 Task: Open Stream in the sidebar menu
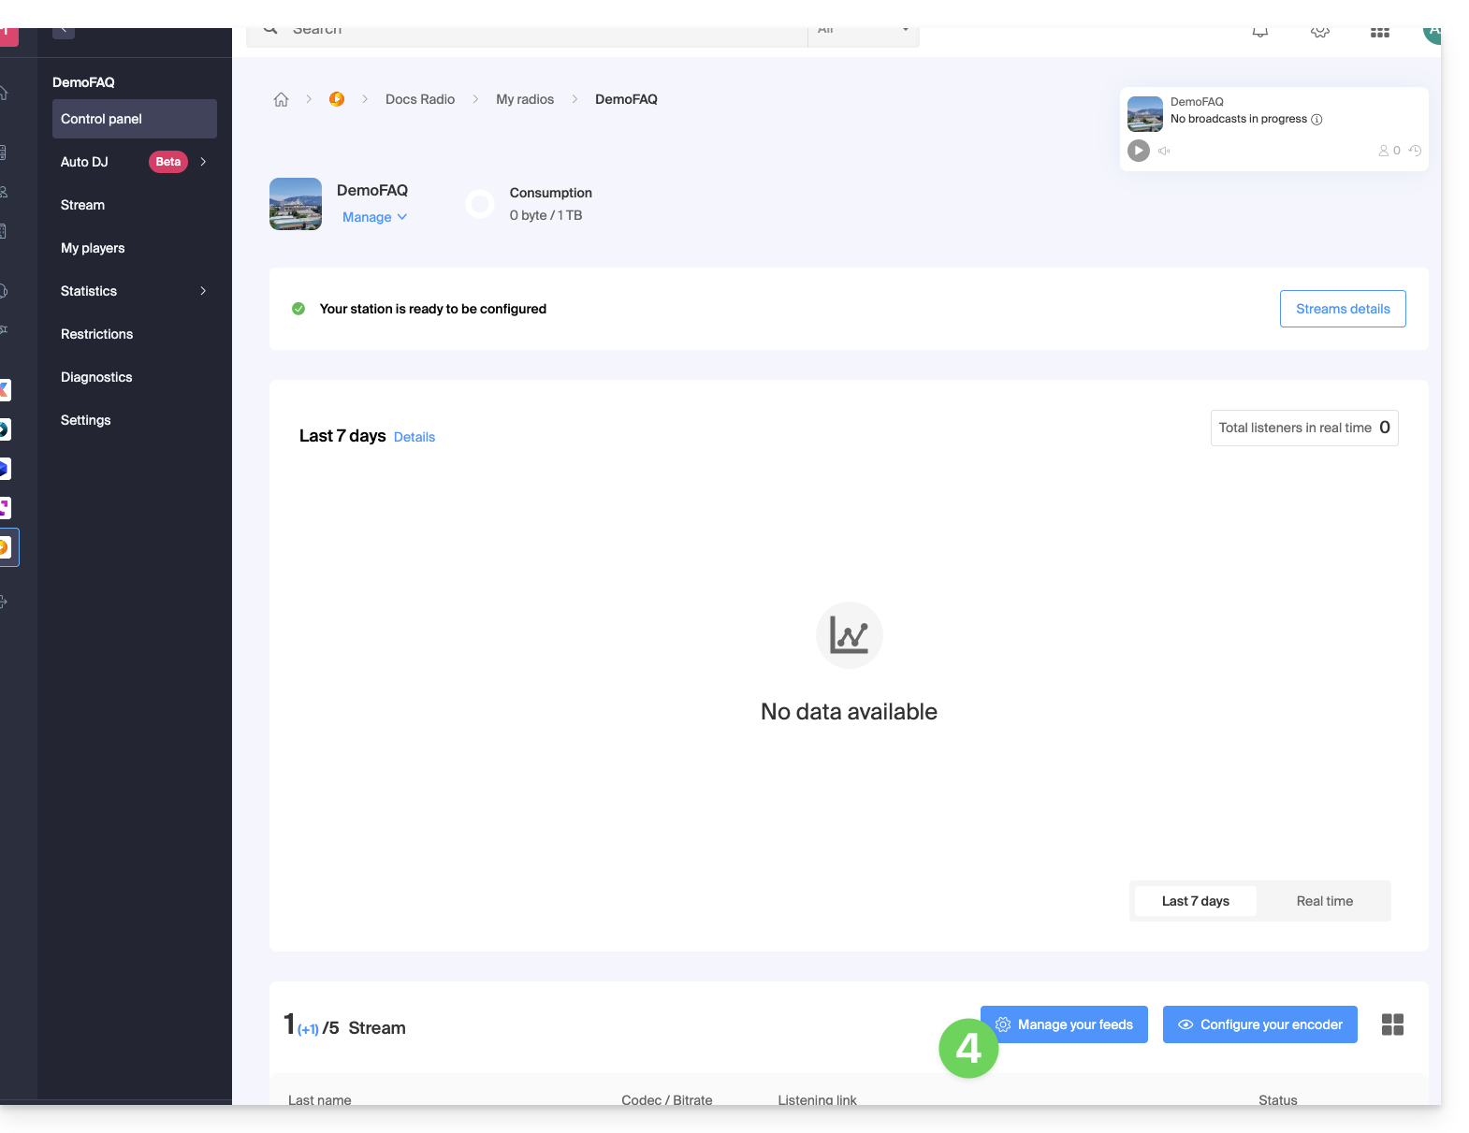[83, 205]
